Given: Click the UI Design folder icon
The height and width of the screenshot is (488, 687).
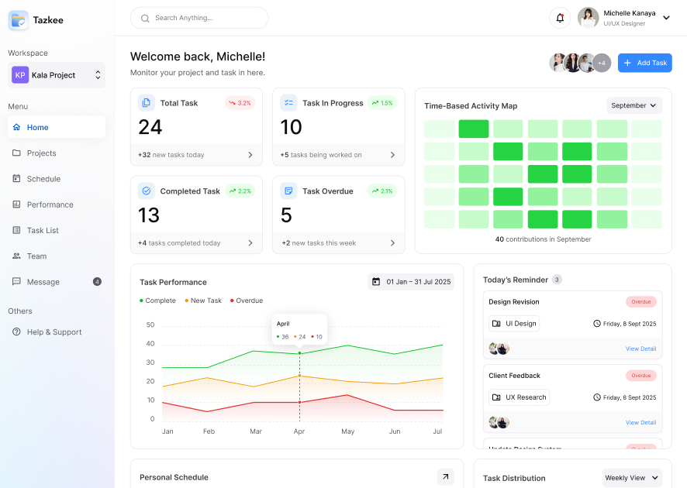Looking at the screenshot, I should (496, 324).
